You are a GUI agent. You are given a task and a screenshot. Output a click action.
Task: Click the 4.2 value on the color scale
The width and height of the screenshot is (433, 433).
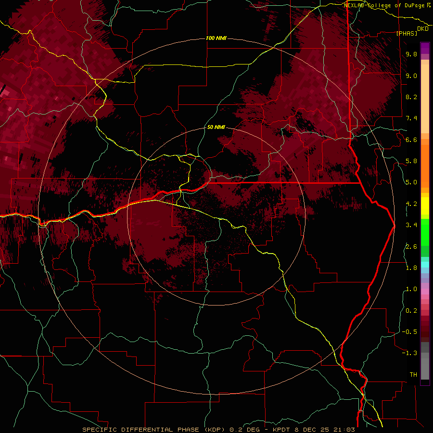411,204
